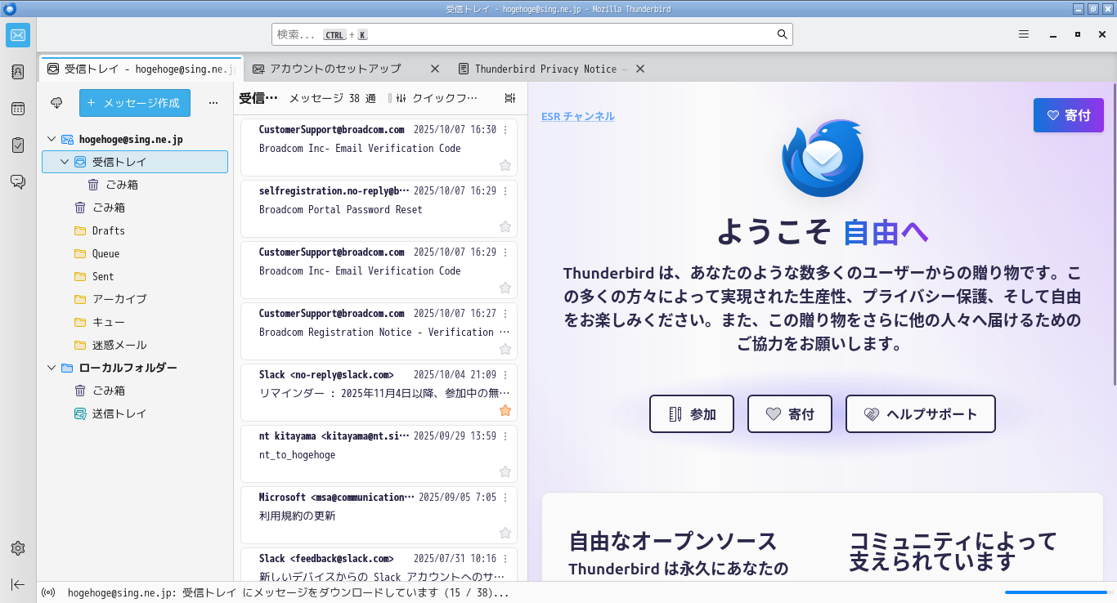Open Thunderbird settings via the gear icon
The image size is (1117, 603).
click(x=18, y=548)
